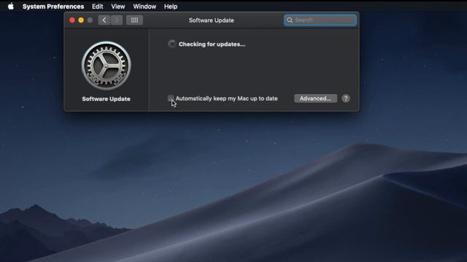Click the question mark help button
The width and height of the screenshot is (467, 262).
pos(345,98)
